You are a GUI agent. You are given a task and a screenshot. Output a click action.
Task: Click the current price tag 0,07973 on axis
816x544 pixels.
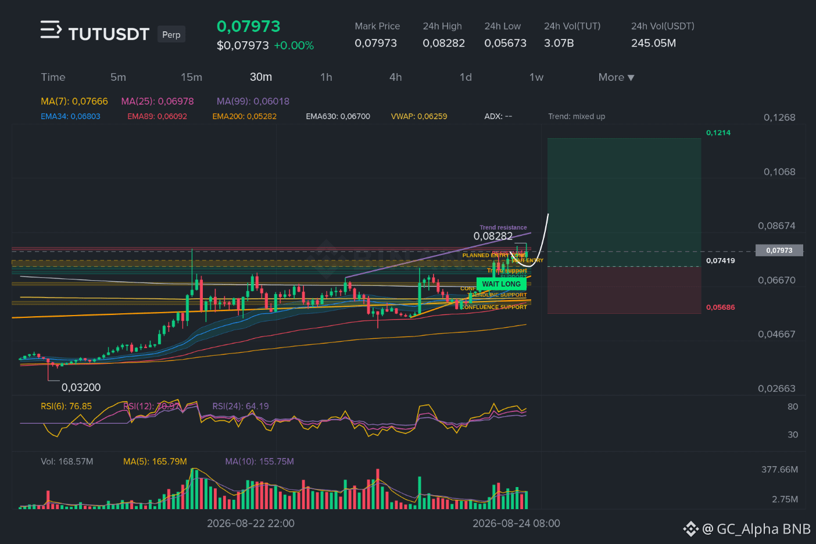click(779, 250)
